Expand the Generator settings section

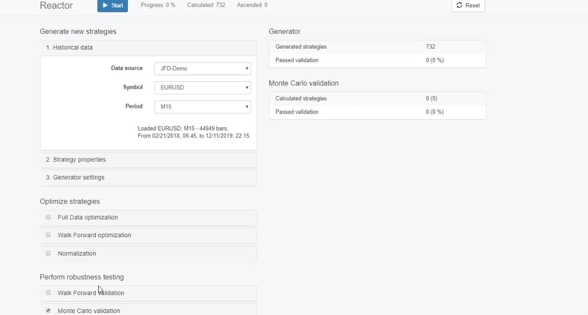click(148, 177)
